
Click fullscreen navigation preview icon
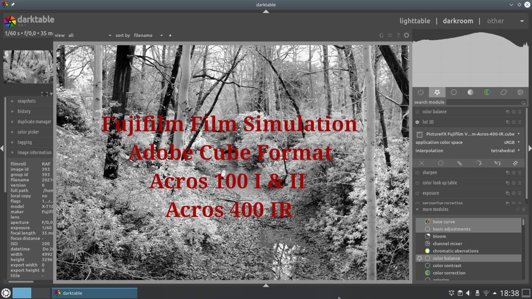[x=44, y=94]
